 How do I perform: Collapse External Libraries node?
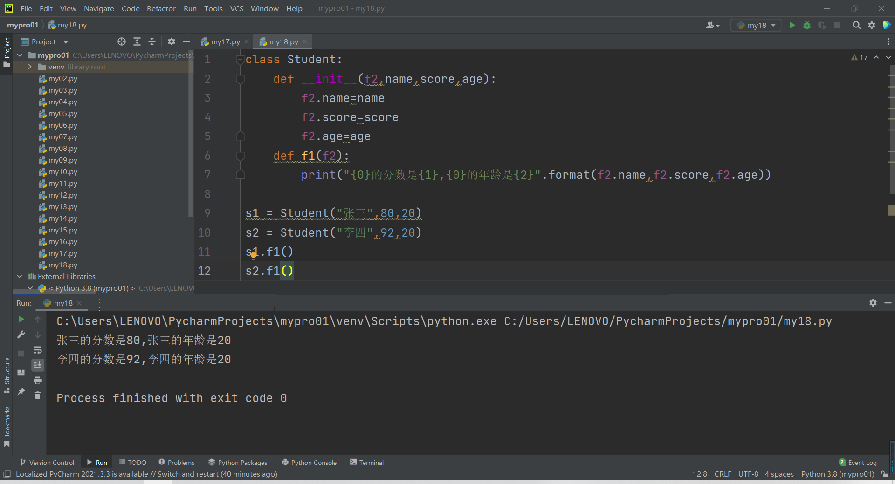[20, 276]
